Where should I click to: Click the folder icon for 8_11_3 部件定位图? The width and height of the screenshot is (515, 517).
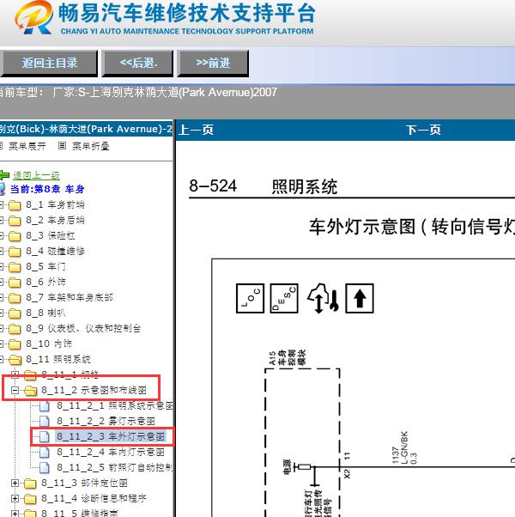[x=30, y=484]
